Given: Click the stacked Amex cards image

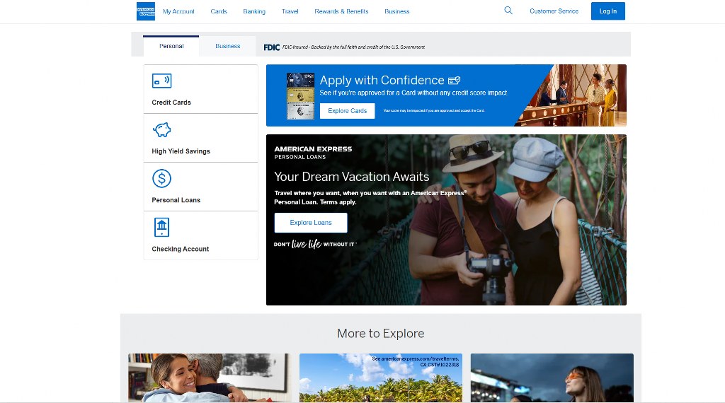Looking at the screenshot, I should 300,96.
